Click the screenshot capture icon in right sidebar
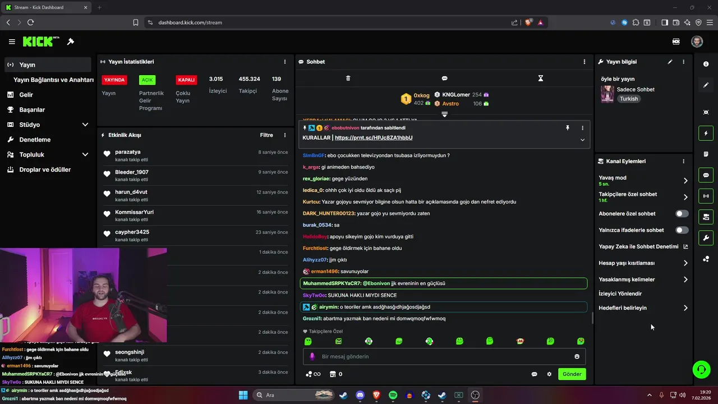Image resolution: width=718 pixels, height=404 pixels. pos(706,112)
